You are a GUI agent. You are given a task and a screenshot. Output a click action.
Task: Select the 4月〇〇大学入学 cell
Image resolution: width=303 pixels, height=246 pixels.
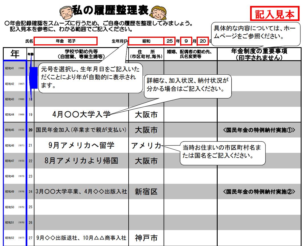click(81, 114)
